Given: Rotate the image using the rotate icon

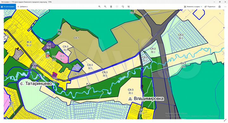Looking at the screenshot, I should [x=123, y=7].
